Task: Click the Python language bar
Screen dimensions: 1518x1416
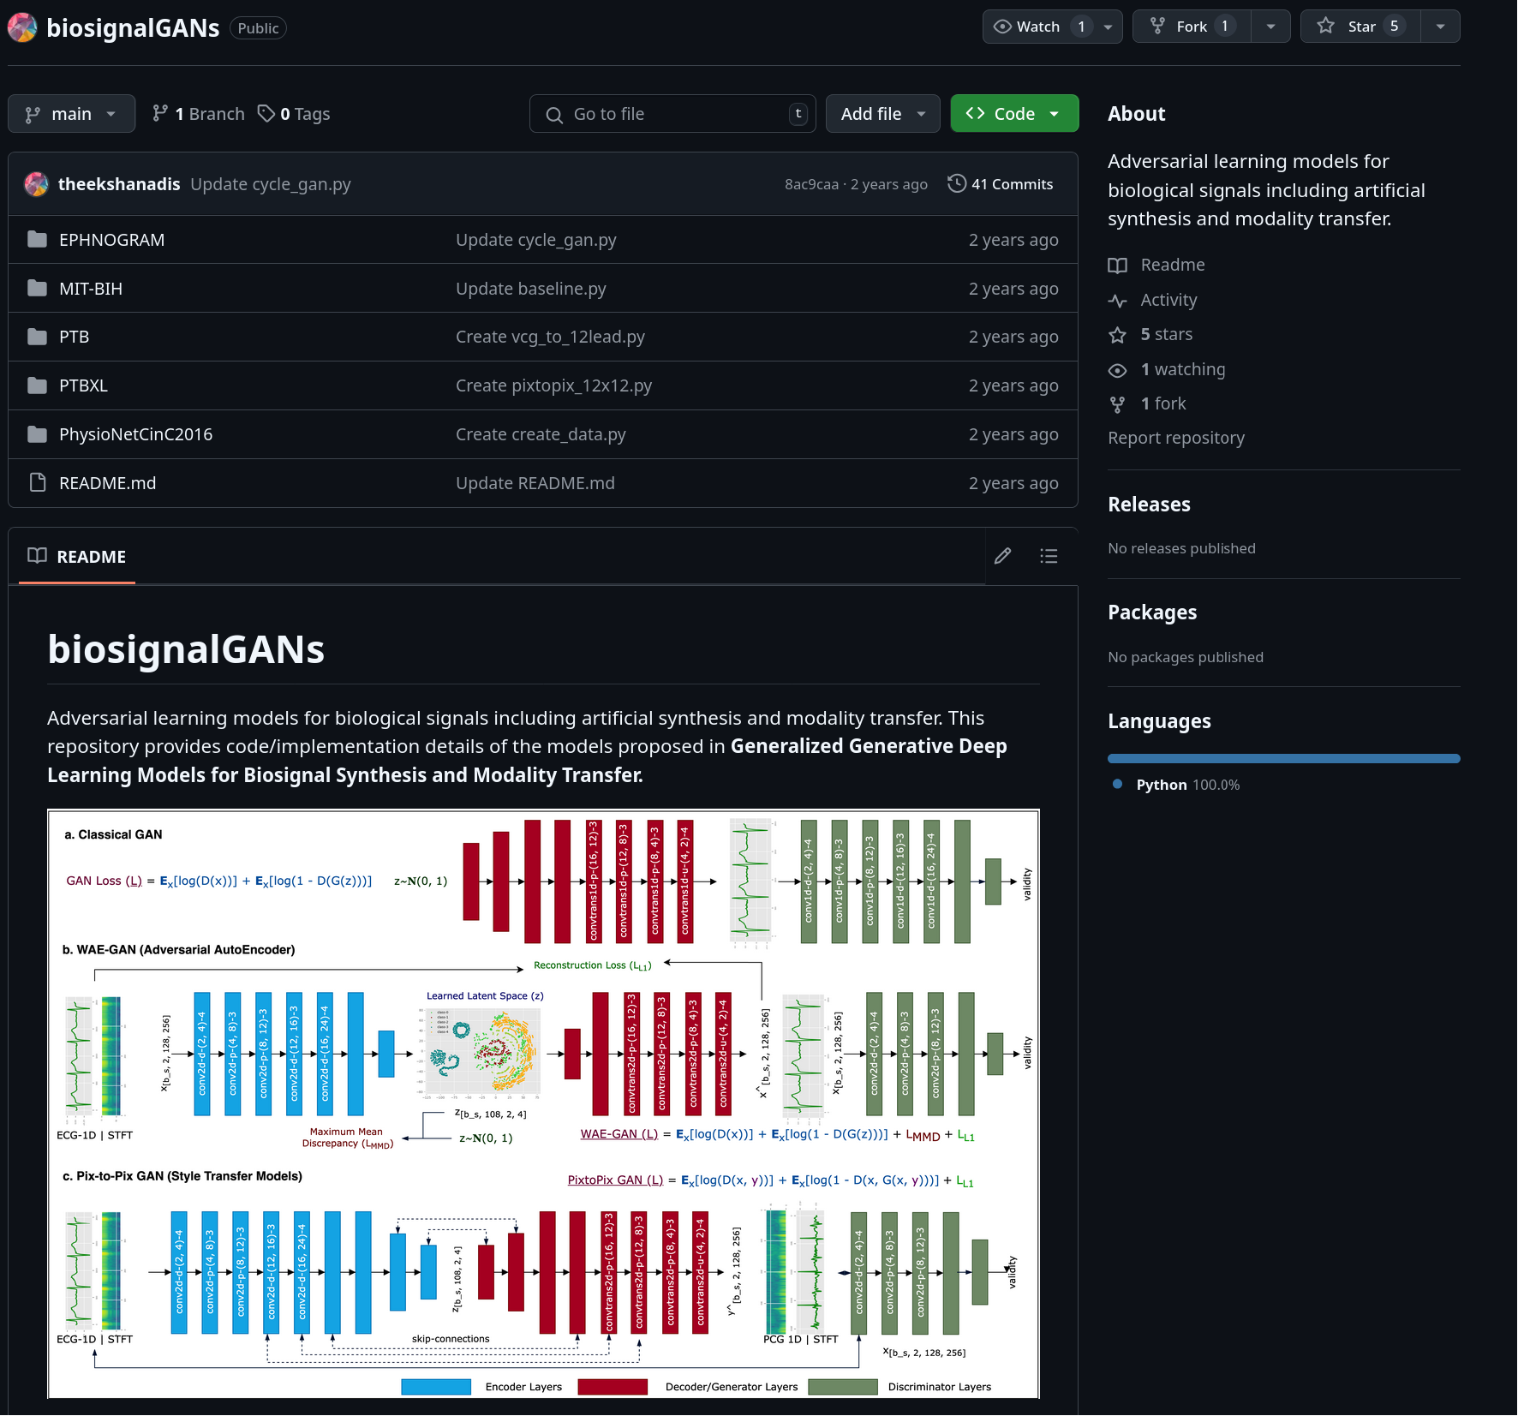Action: coord(1283,758)
